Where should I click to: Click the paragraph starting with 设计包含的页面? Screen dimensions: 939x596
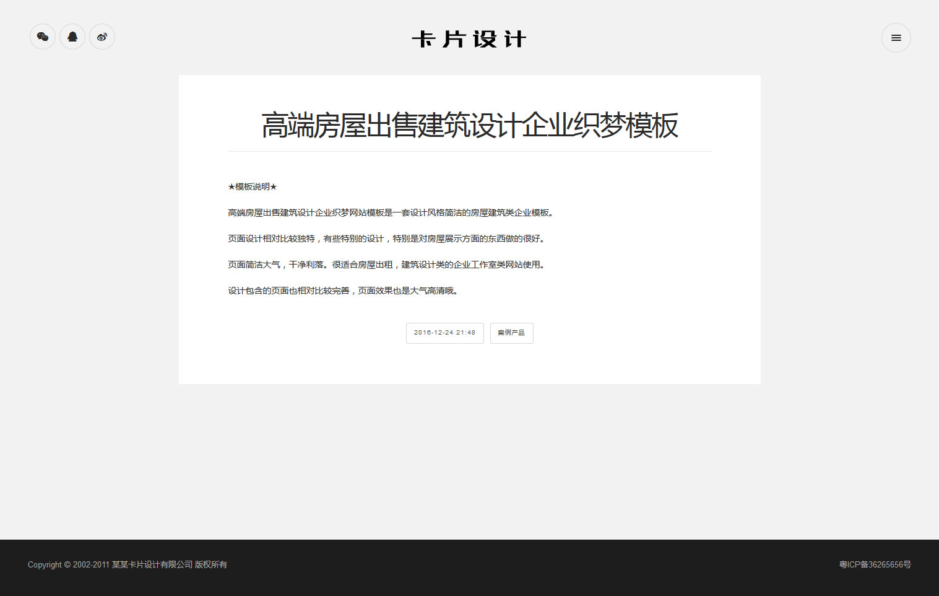click(344, 291)
